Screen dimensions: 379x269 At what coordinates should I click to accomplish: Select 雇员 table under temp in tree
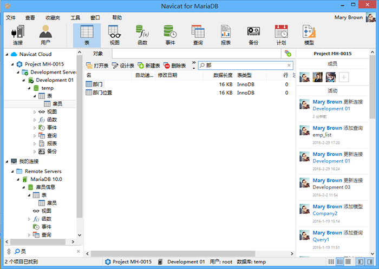(x=57, y=104)
